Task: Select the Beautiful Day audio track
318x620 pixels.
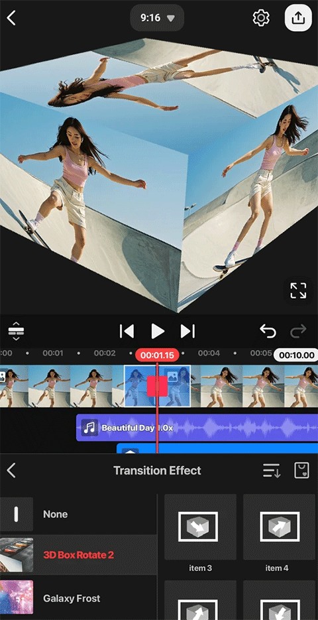Action: [x=197, y=428]
